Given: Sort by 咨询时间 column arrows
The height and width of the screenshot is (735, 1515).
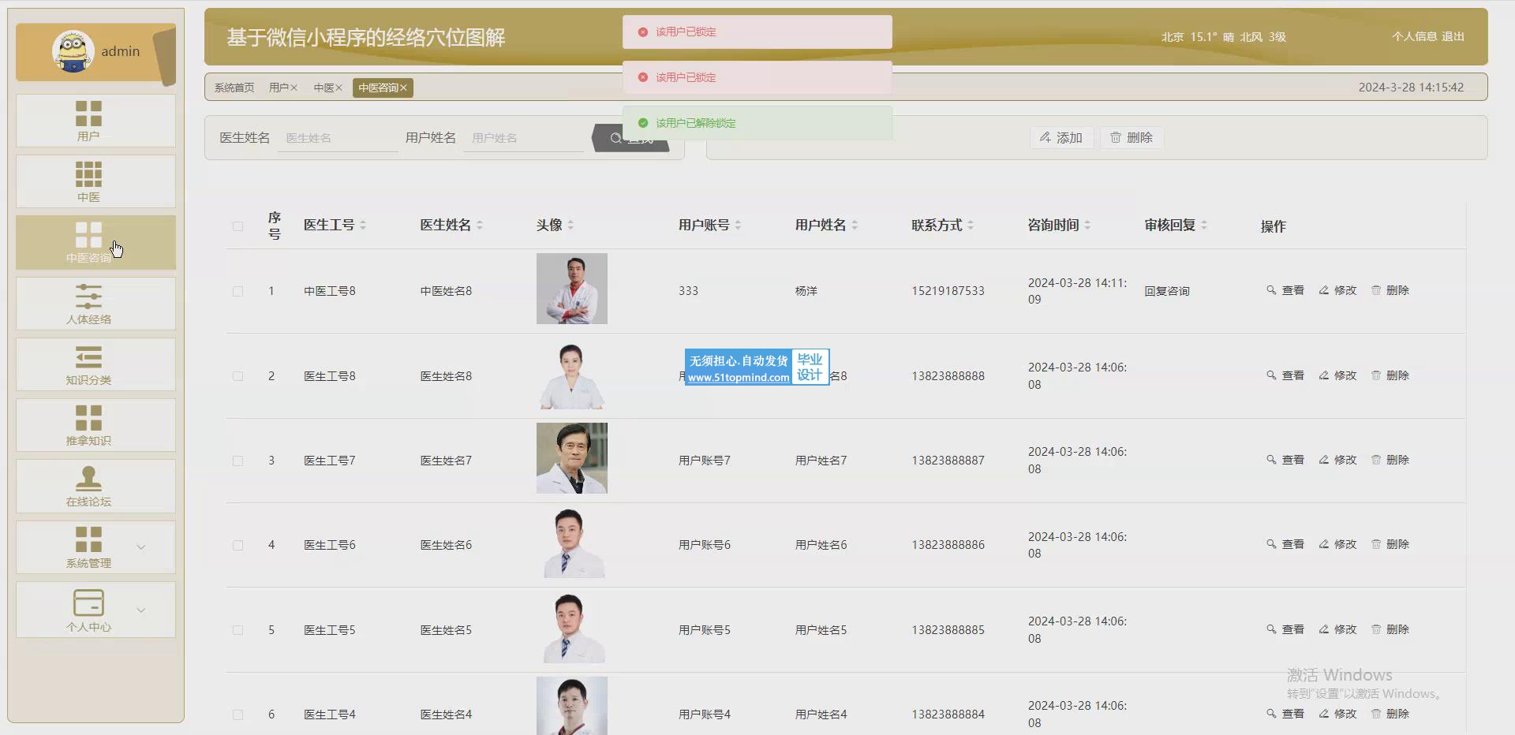Looking at the screenshot, I should [1087, 226].
